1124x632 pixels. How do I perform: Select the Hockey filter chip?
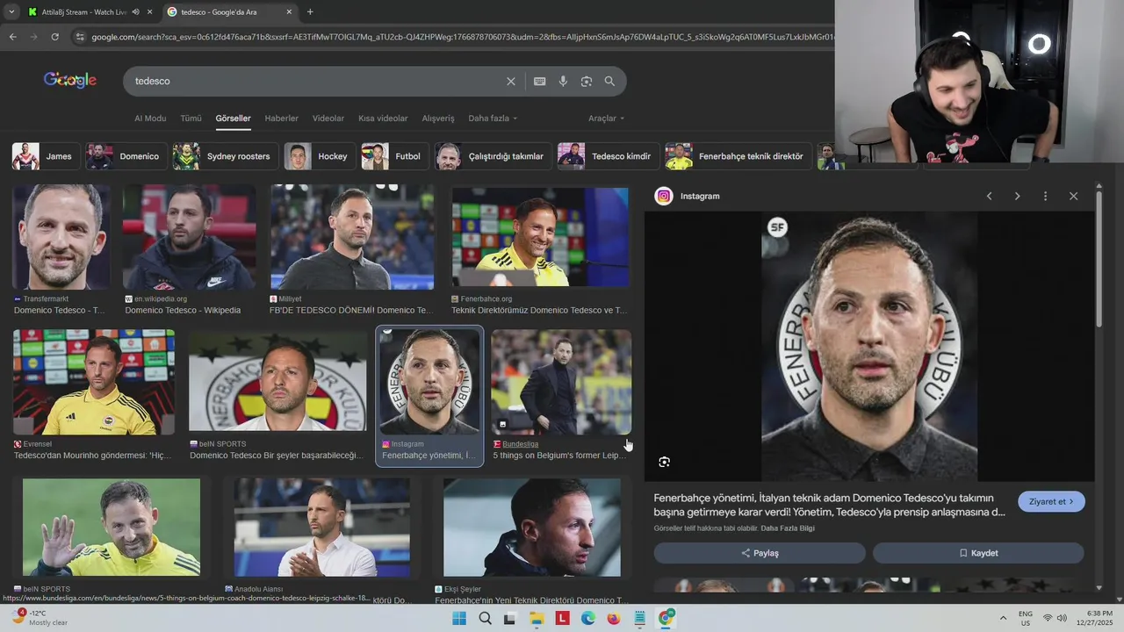320,156
